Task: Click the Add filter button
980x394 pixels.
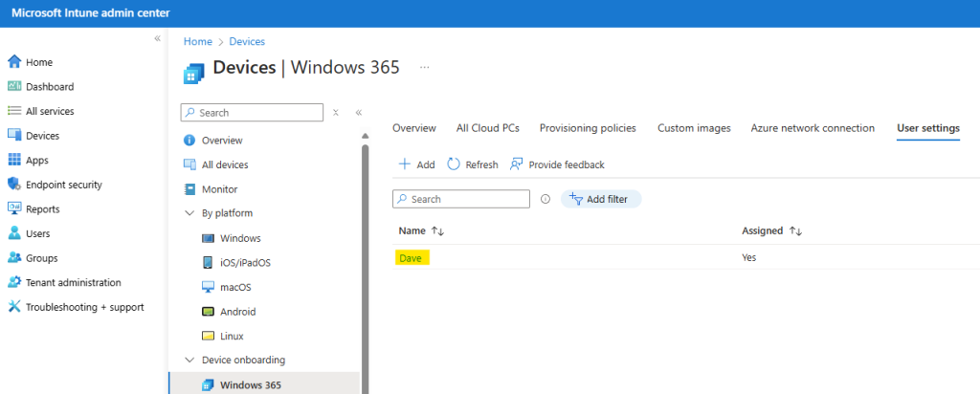Action: pos(601,199)
